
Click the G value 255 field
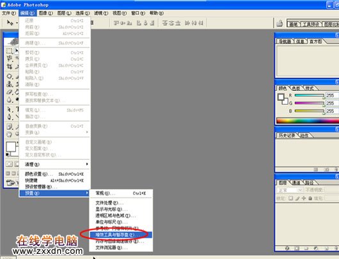[333, 103]
